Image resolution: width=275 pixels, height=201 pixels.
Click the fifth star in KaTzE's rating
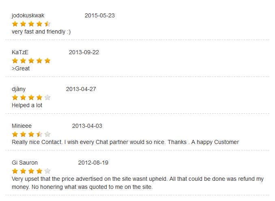pyautogui.click(x=47, y=61)
